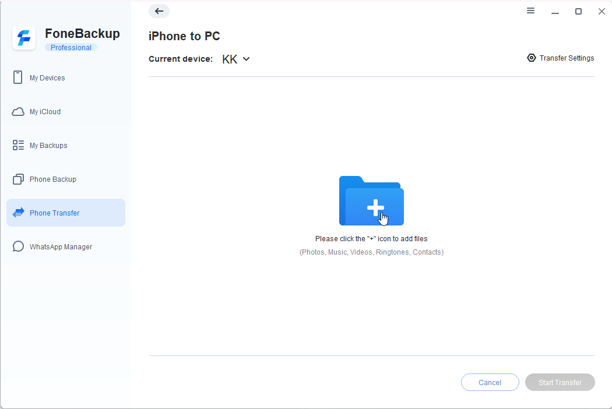This screenshot has height=409, width=612.
Task: Click the back arrow button
Action: [x=159, y=11]
